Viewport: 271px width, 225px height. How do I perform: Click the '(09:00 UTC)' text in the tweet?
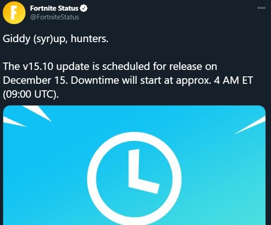click(31, 94)
